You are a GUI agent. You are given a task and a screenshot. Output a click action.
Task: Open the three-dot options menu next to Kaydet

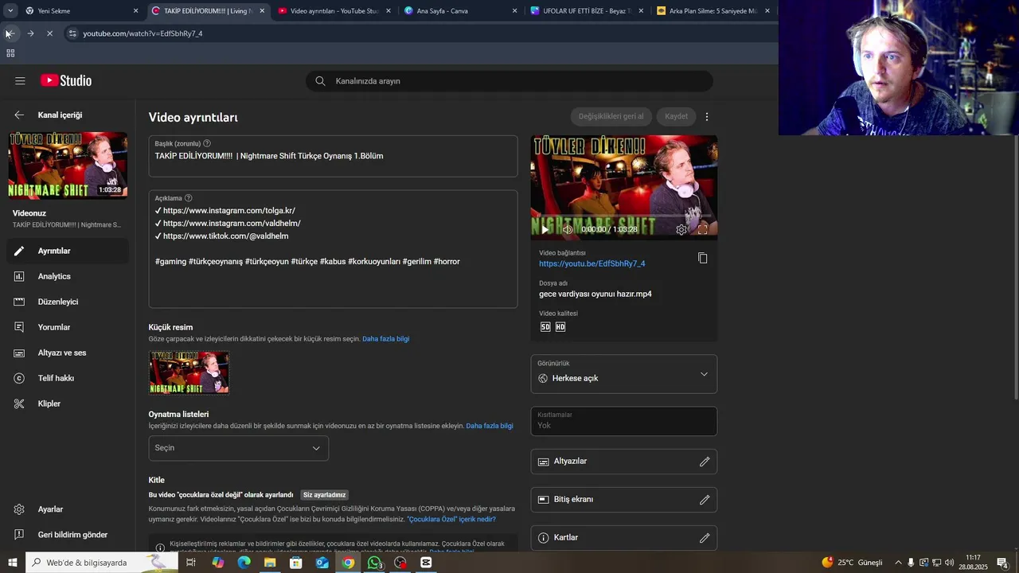coord(706,116)
